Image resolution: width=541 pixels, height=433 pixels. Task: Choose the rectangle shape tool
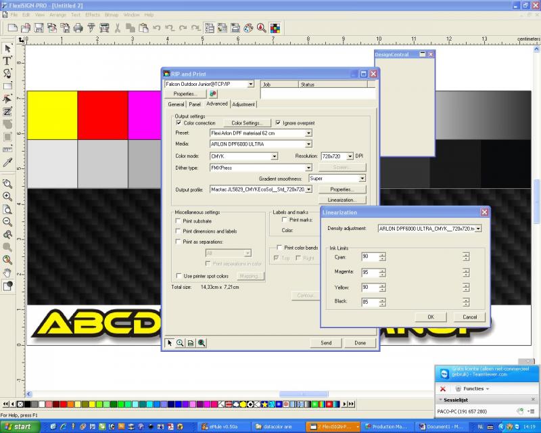7,86
